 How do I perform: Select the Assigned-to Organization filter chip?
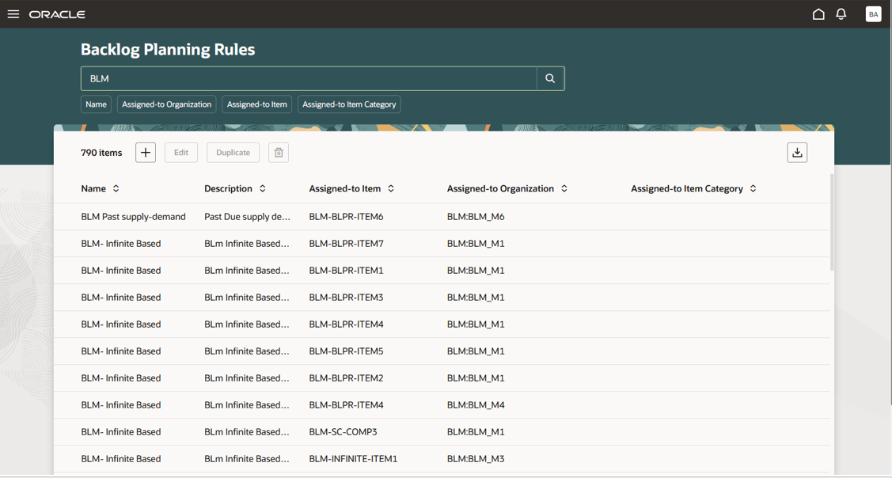click(166, 104)
